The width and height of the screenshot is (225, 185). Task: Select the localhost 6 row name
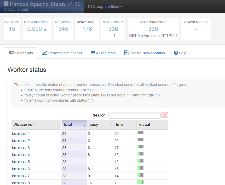[21, 169]
